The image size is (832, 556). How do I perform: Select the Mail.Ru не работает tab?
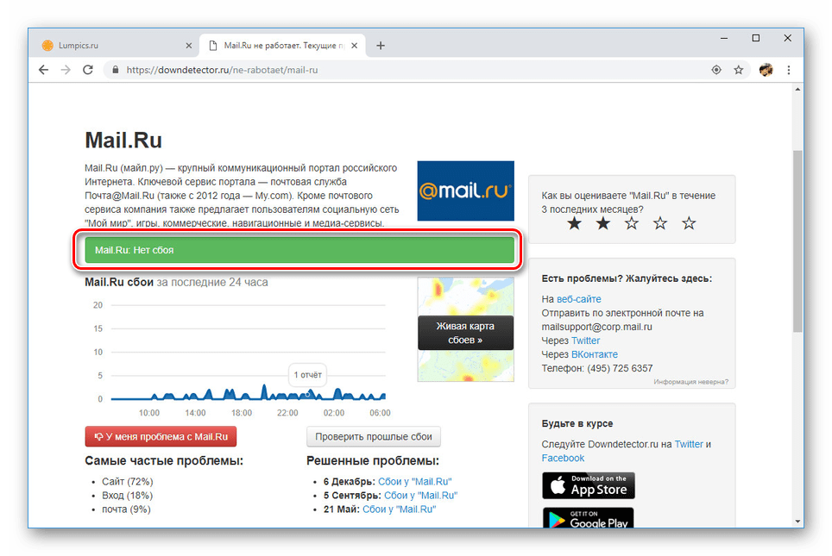284,46
